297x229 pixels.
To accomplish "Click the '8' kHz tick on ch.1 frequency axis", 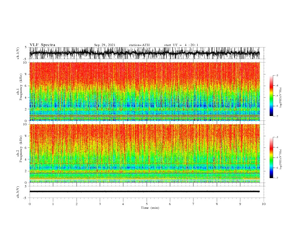I will (26, 74).
